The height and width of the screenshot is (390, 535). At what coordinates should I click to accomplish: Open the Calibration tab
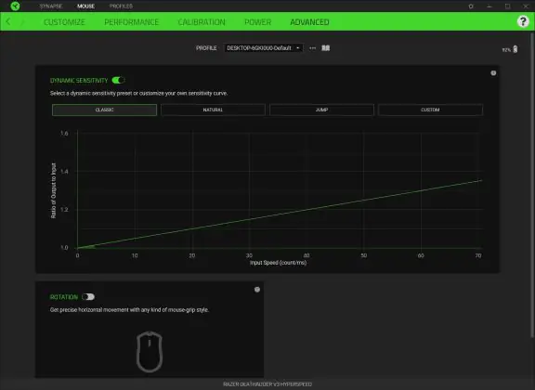coord(202,22)
